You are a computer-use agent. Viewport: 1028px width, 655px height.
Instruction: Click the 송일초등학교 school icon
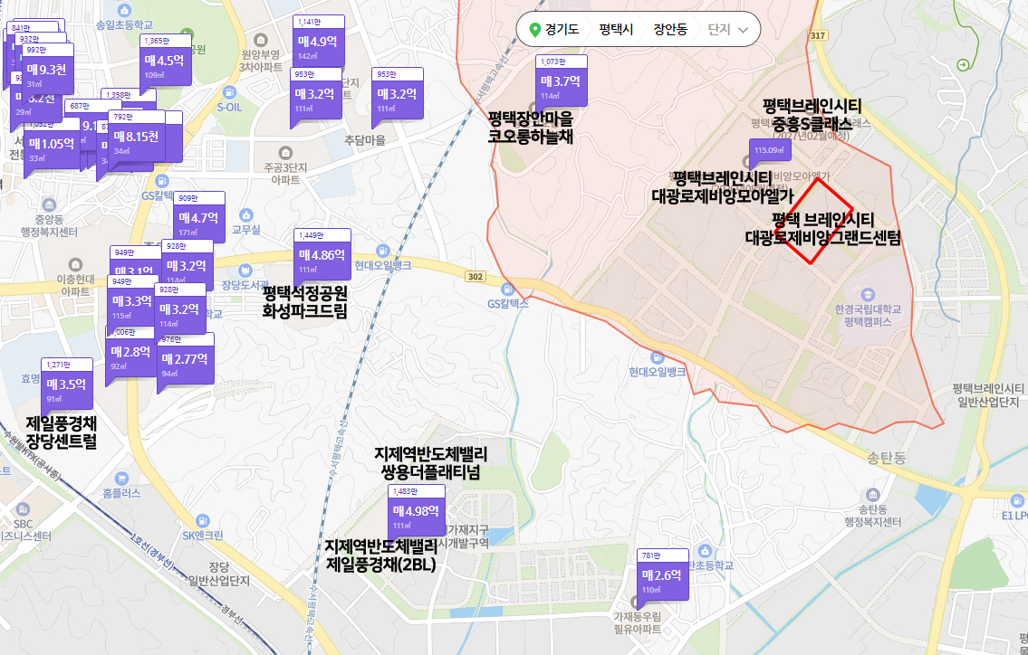(x=125, y=11)
